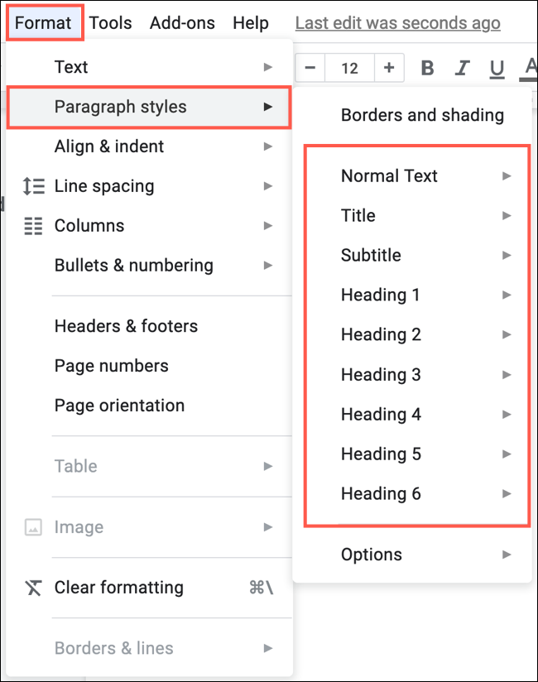The height and width of the screenshot is (682, 538).
Task: Toggle Italic formatting in toolbar
Action: coord(463,68)
